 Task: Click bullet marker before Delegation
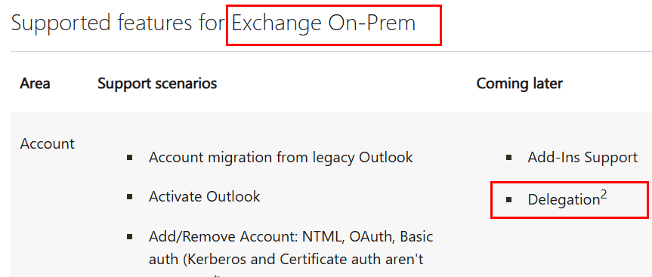pyautogui.click(x=508, y=200)
